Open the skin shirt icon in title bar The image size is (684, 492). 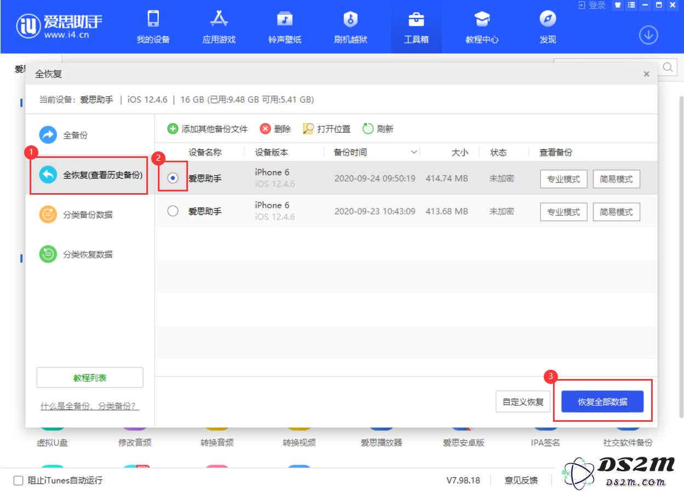pos(618,5)
